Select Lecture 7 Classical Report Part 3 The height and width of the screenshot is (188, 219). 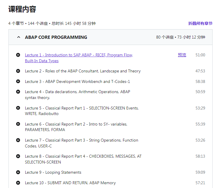tap(82, 143)
